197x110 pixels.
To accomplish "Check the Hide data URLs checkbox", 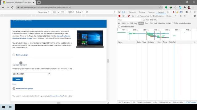I will point(144,20).
